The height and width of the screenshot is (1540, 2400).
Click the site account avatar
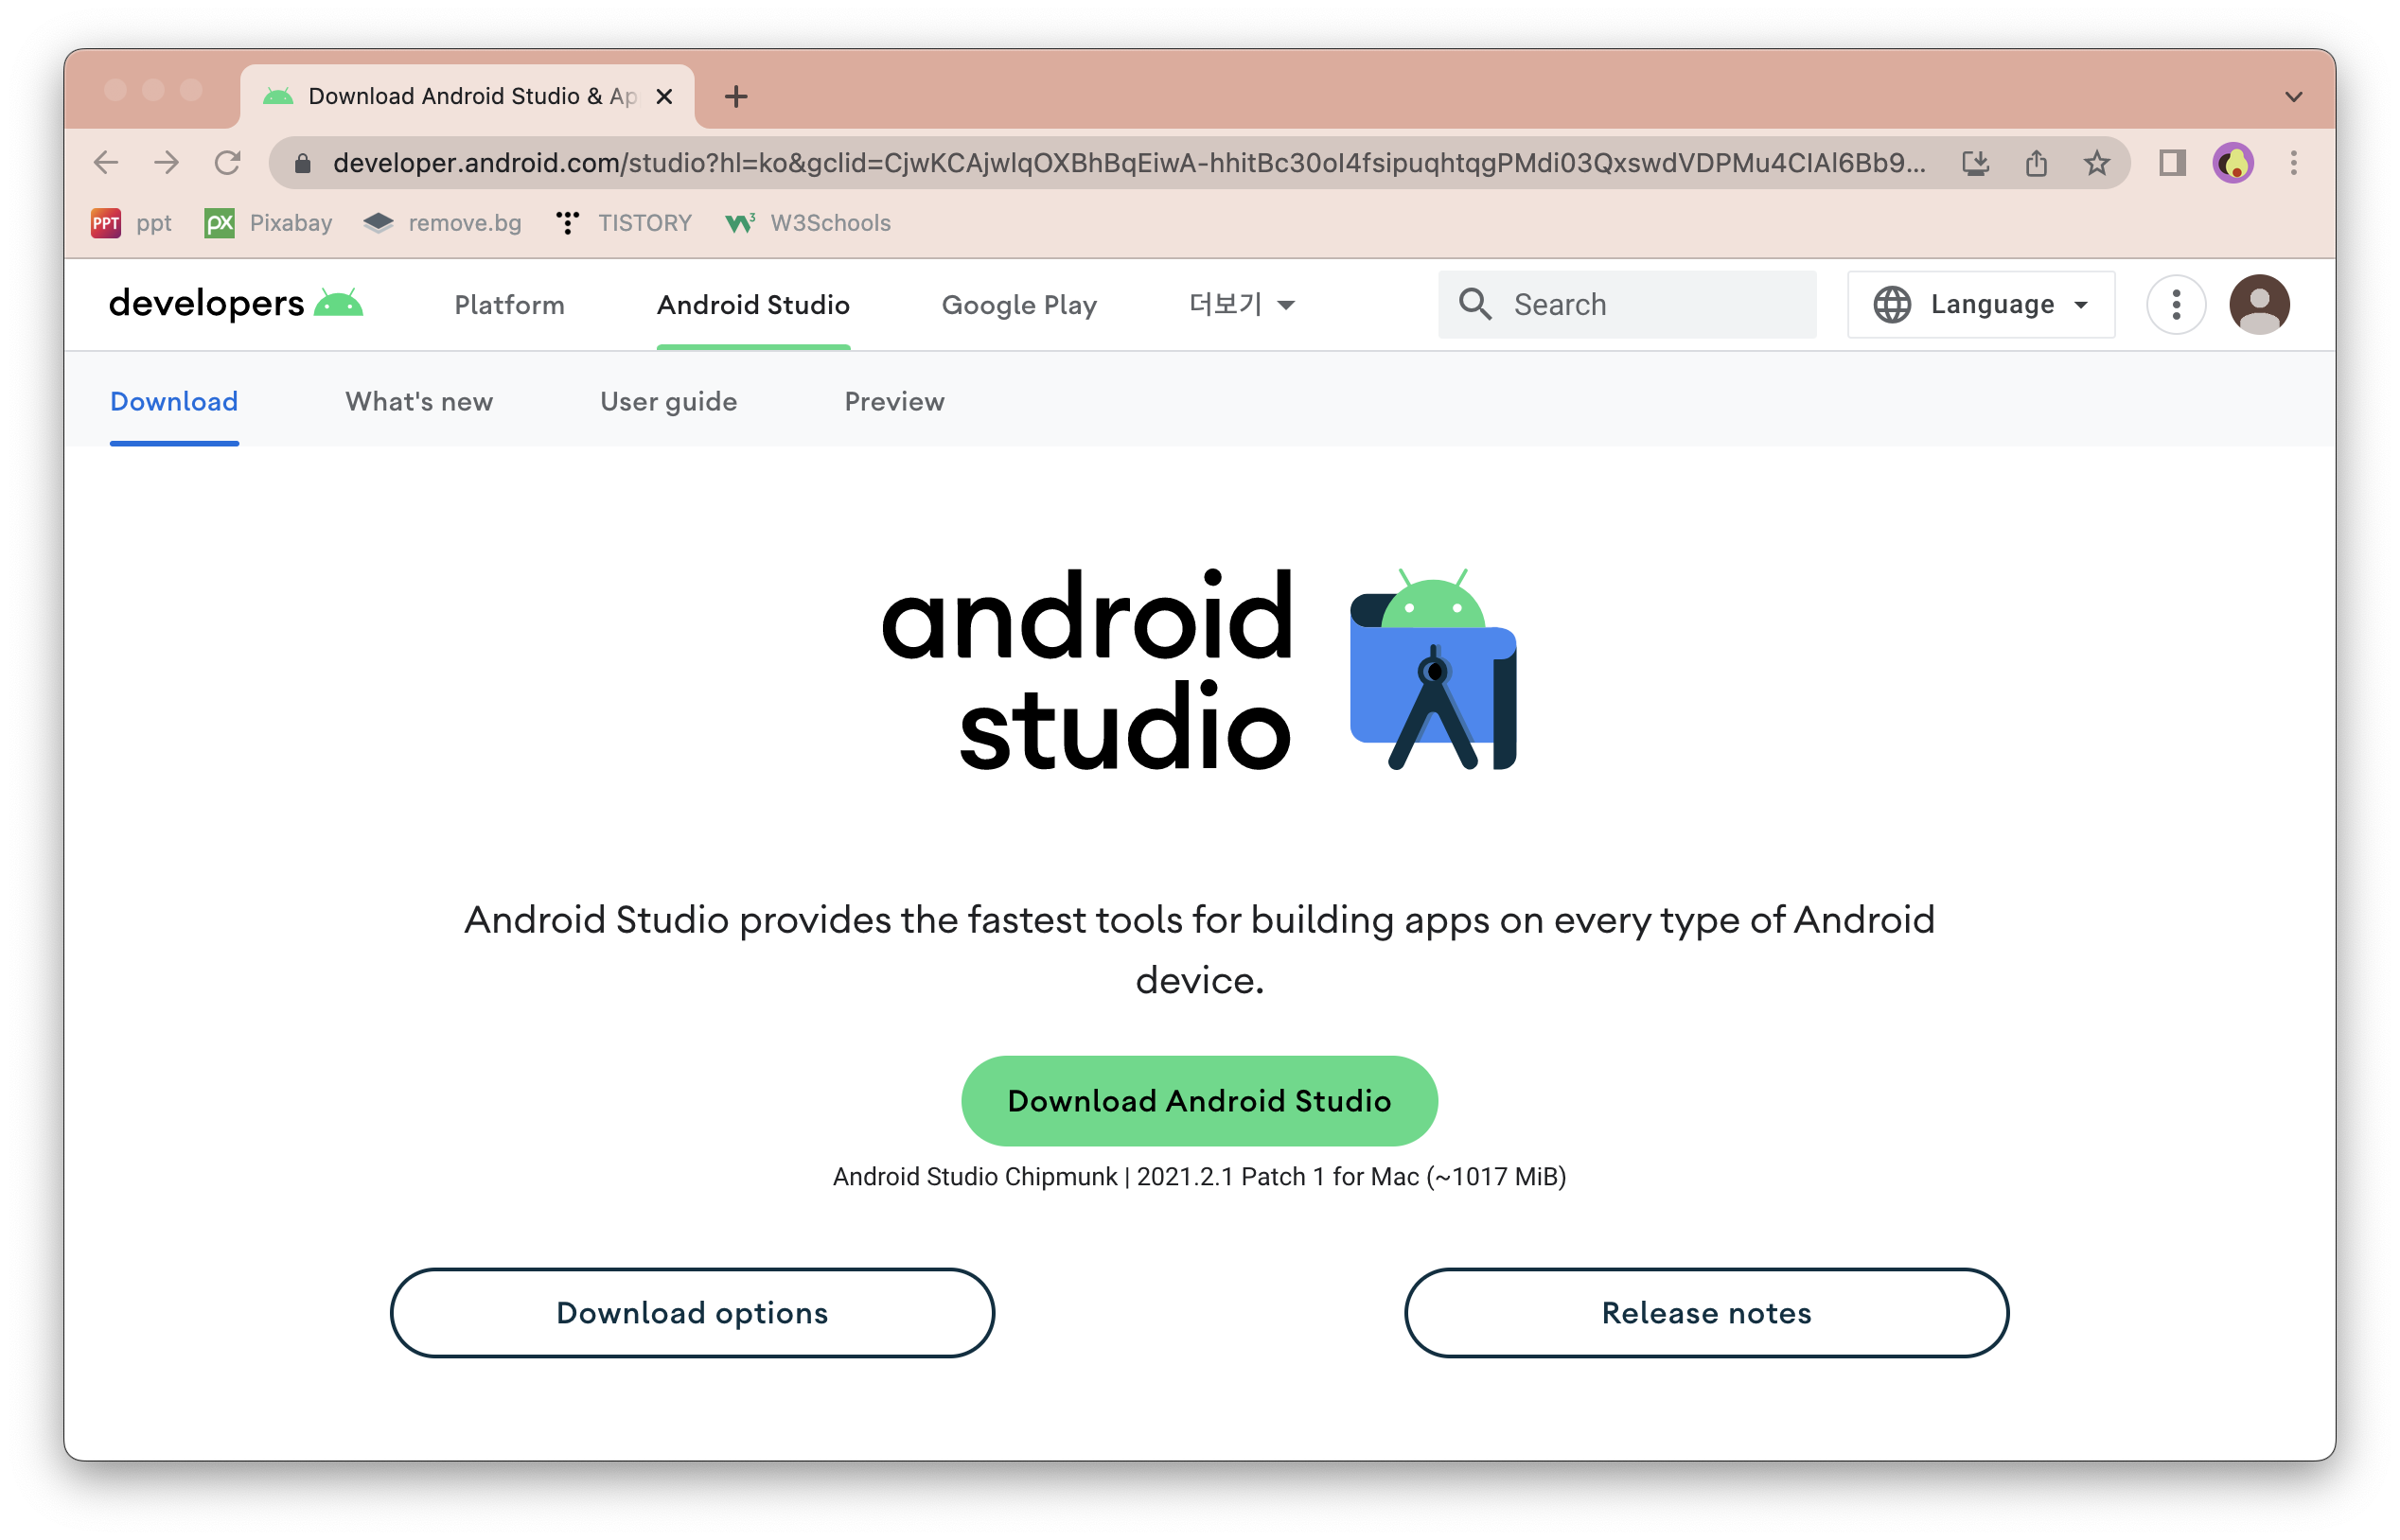tap(2259, 304)
